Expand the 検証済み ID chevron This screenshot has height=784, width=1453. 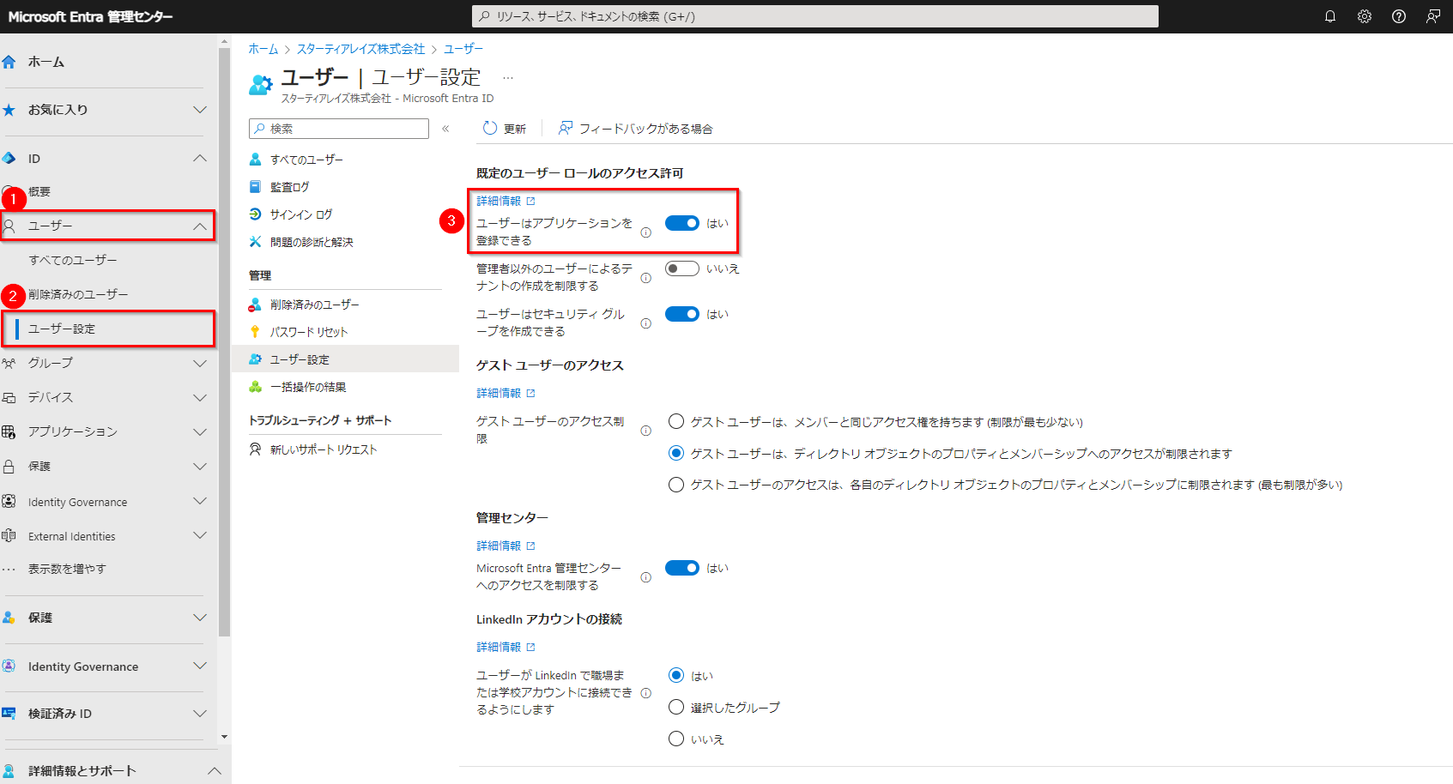pos(200,714)
